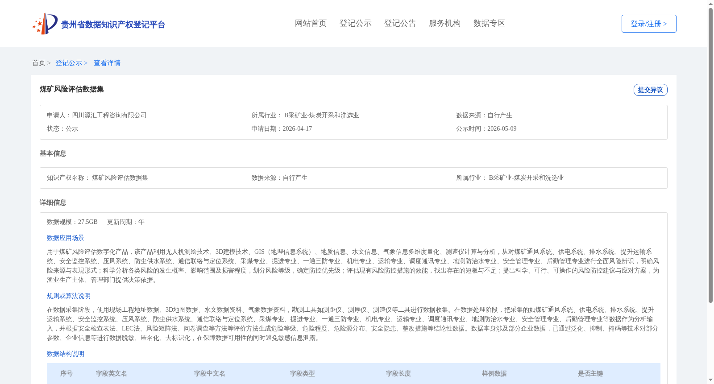The width and height of the screenshot is (714, 384).
Task: Click the 字段类型 column header
Action: (303, 374)
